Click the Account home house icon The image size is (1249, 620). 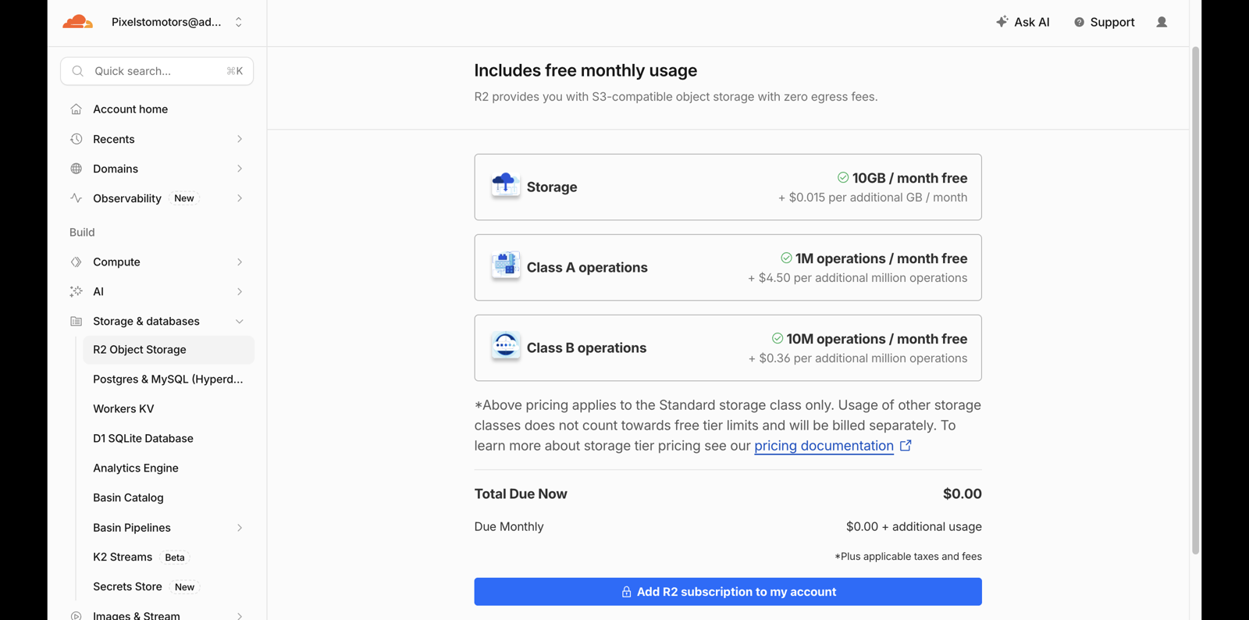pos(76,109)
